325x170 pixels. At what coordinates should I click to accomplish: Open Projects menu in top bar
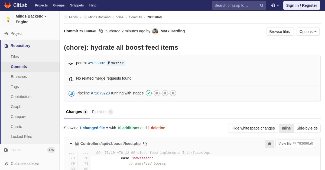41,5
